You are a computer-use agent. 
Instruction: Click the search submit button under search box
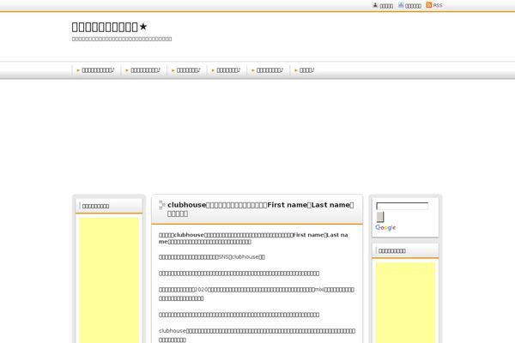(380, 217)
